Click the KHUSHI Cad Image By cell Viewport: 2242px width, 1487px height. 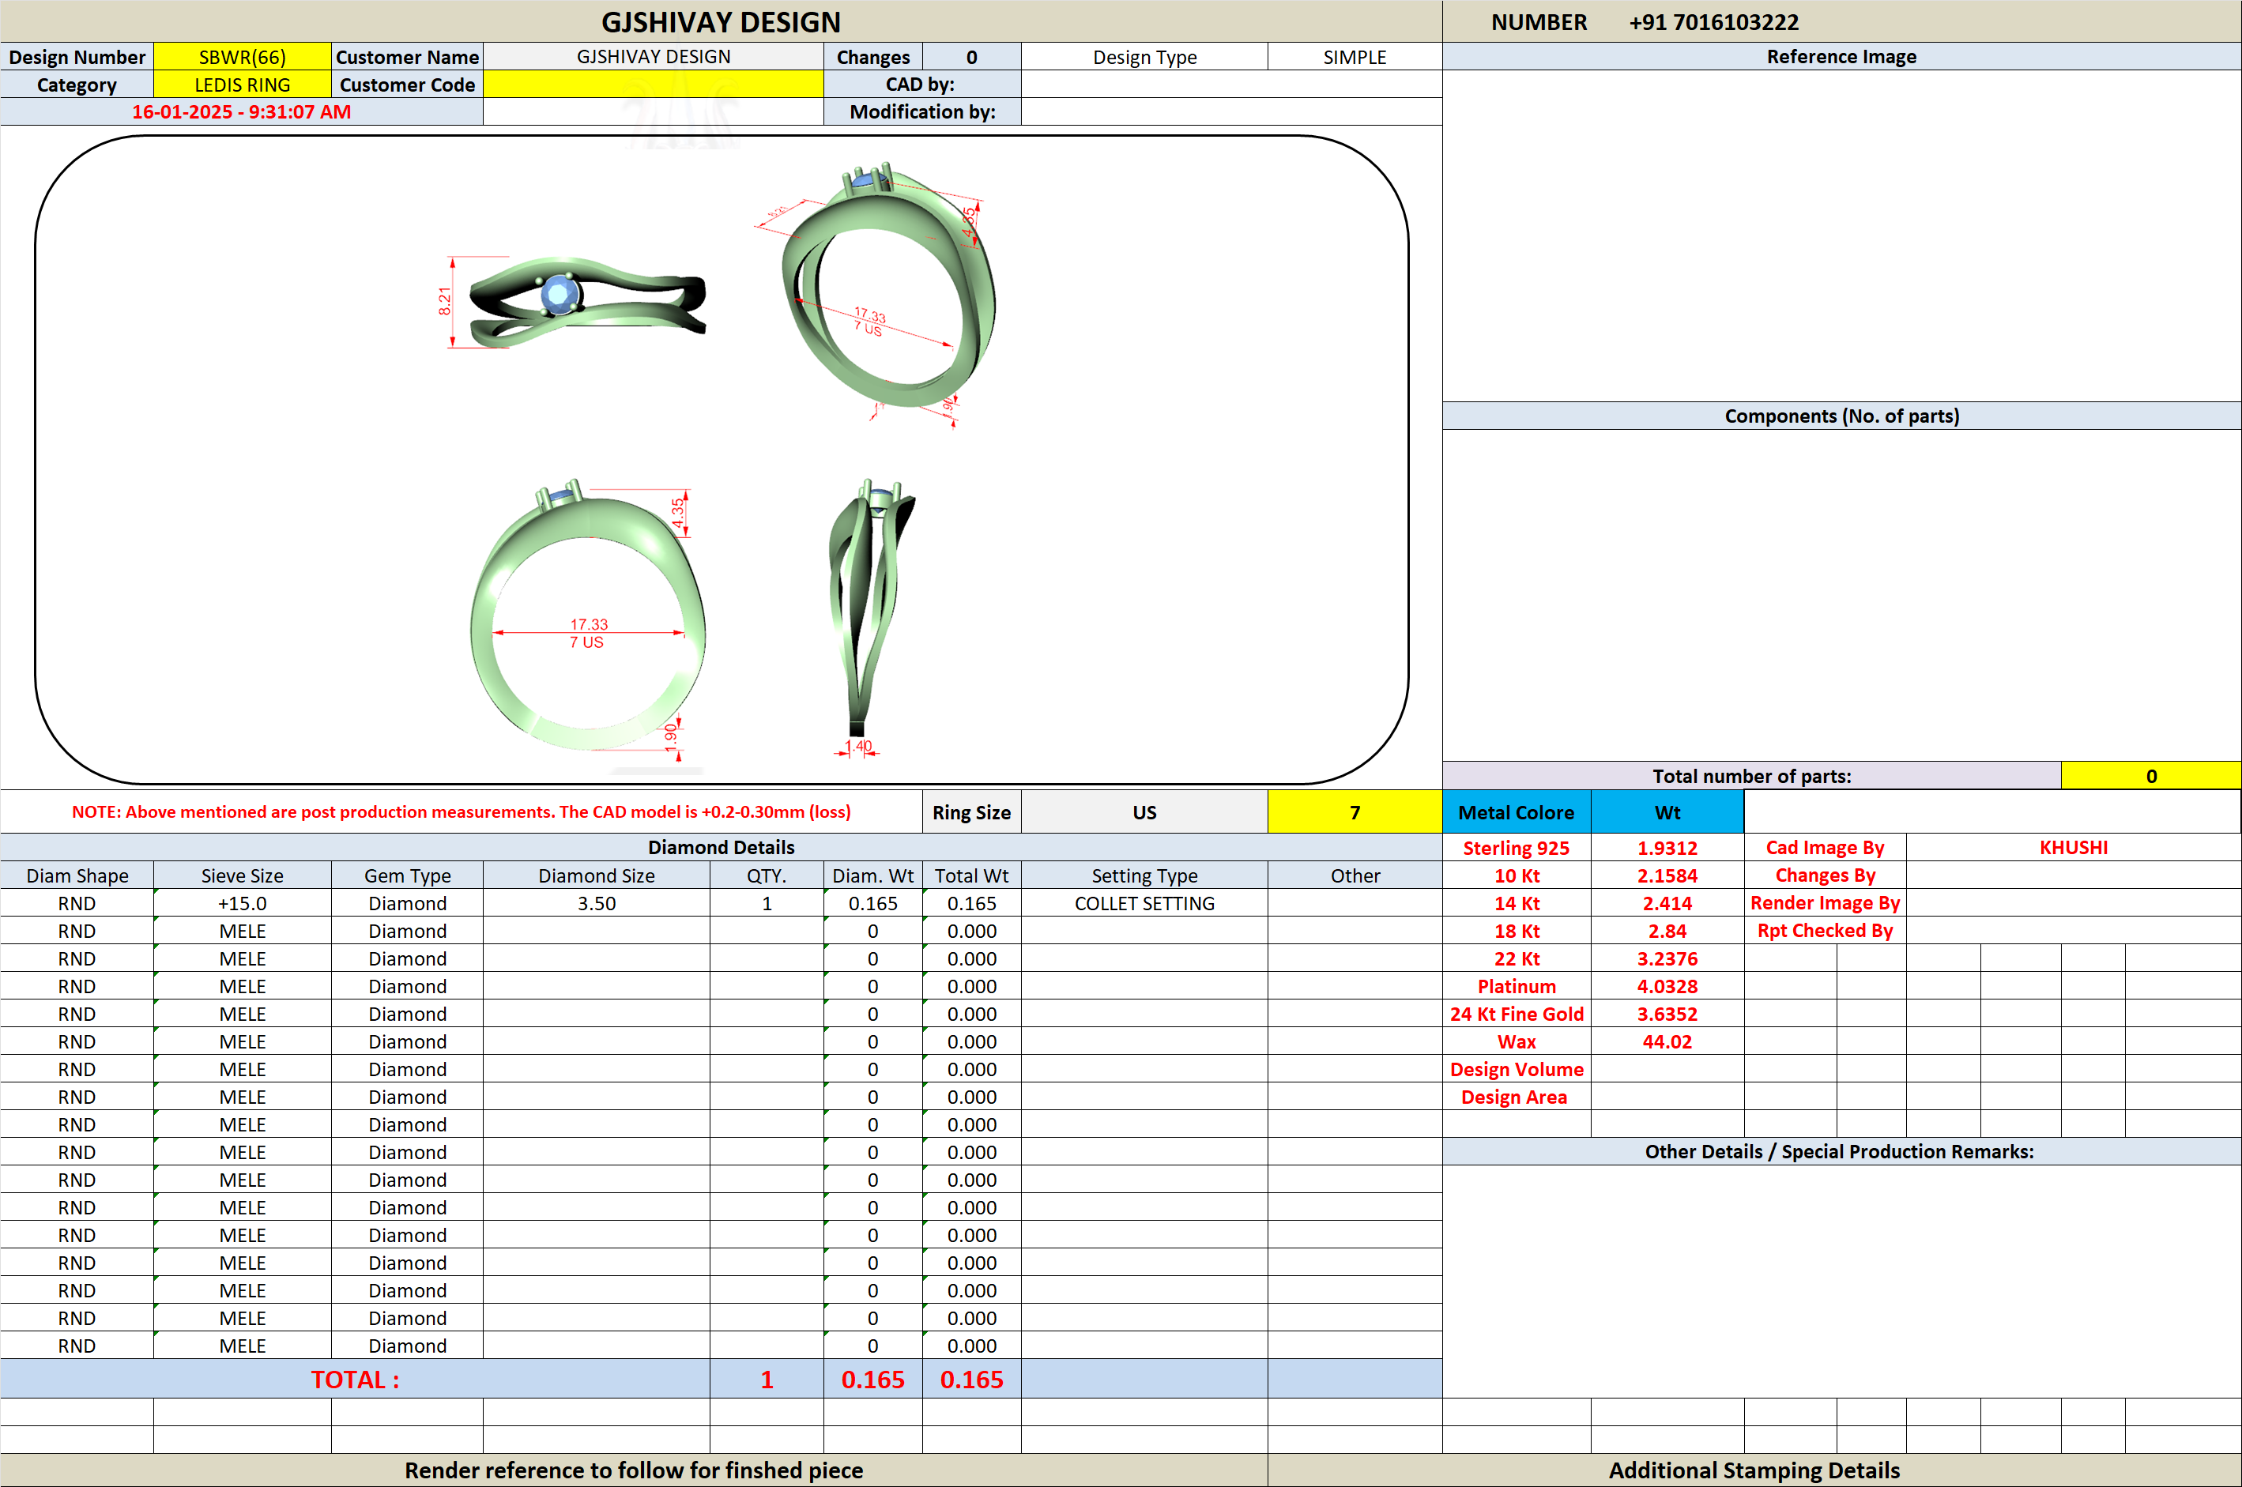pyautogui.click(x=2073, y=847)
